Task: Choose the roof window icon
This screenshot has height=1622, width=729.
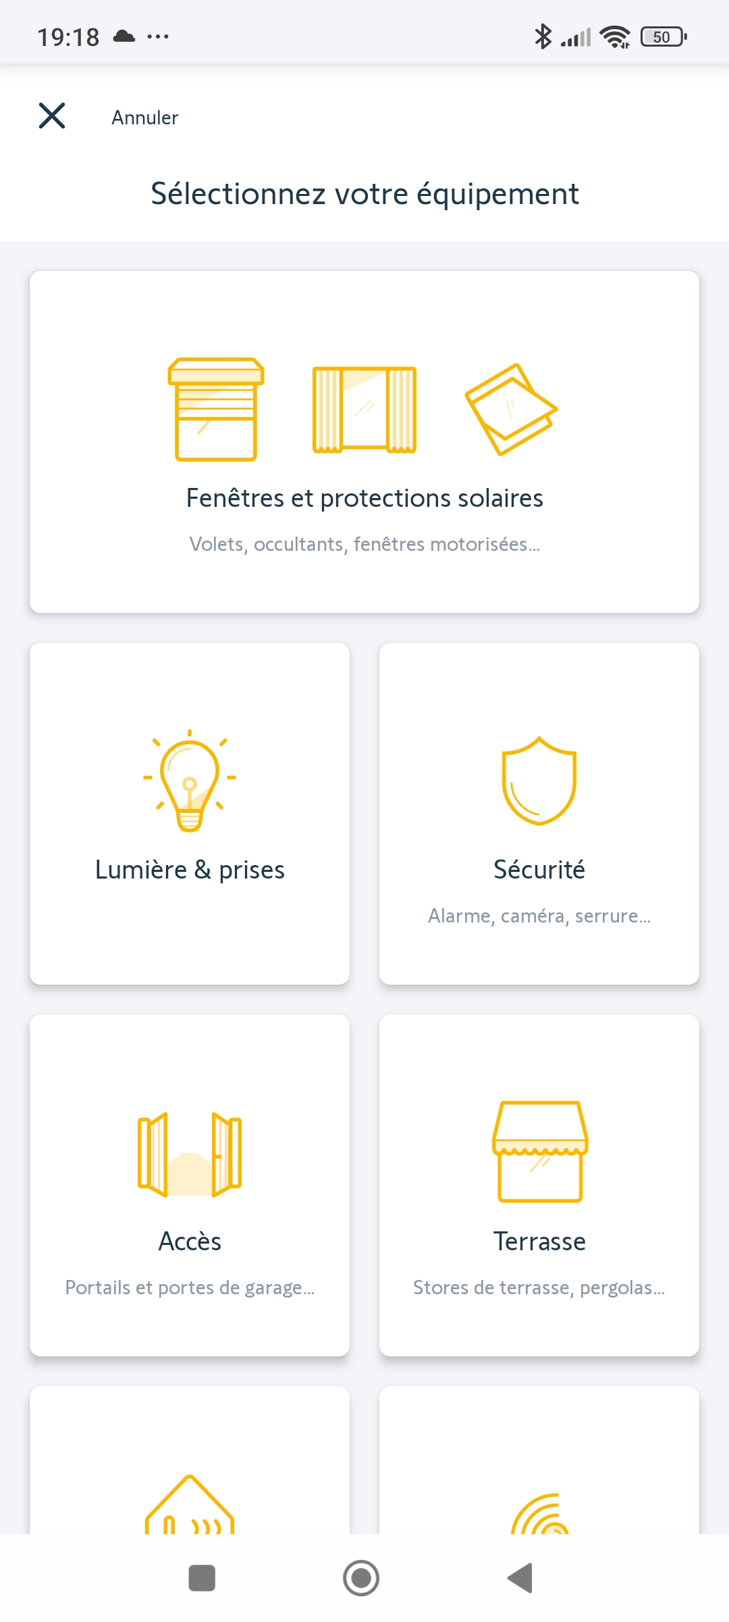Action: point(511,409)
